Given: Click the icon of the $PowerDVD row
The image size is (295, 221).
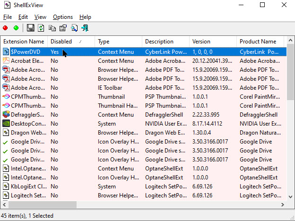Looking at the screenshot, I should pos(6,51).
